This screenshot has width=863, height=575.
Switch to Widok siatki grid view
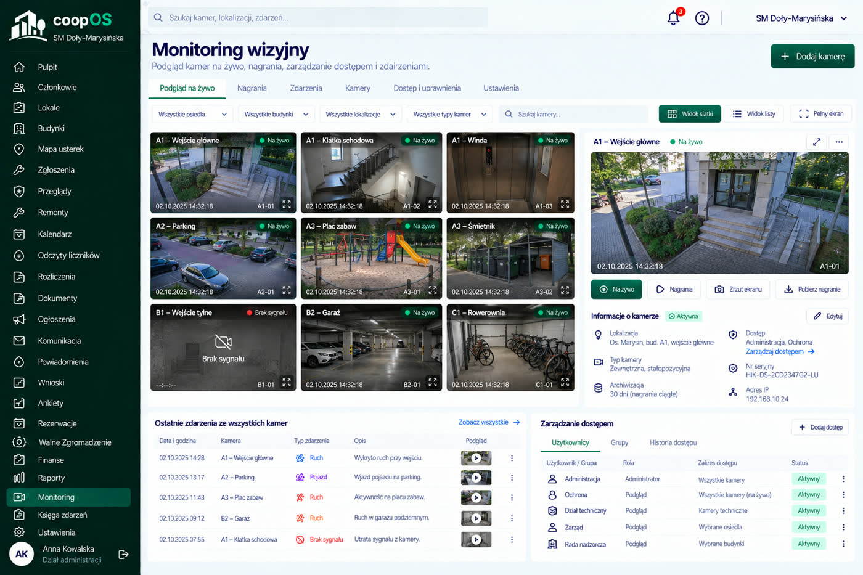[x=690, y=114]
